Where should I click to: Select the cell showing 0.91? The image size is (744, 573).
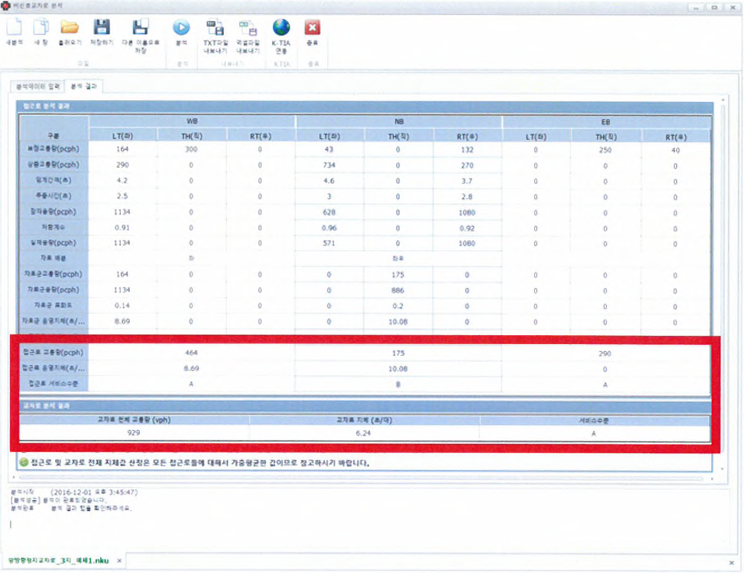(122, 227)
